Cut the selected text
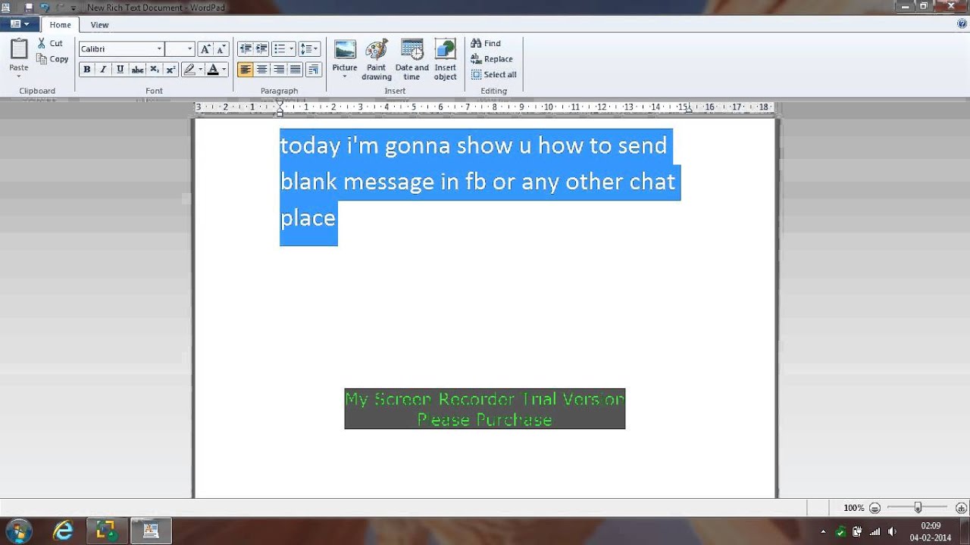 click(x=51, y=43)
